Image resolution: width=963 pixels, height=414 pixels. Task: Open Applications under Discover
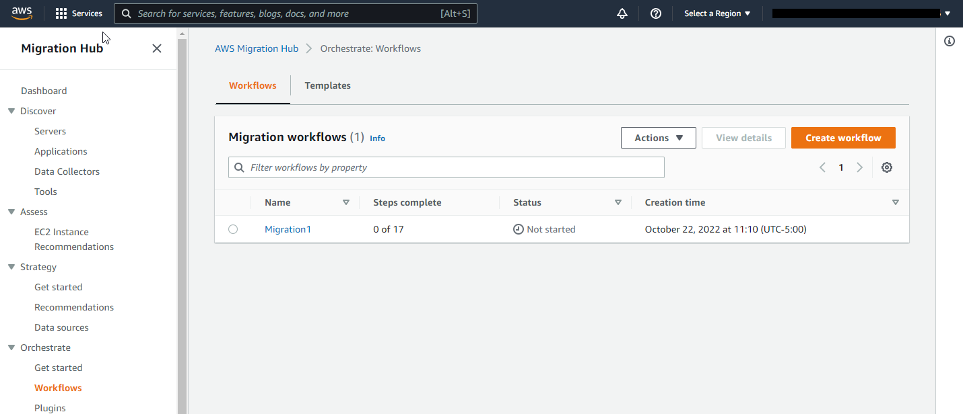click(x=61, y=151)
